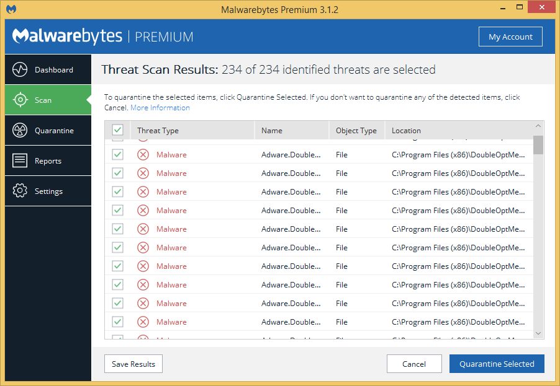Click the Quarantine radiation symbol icon
The image size is (560, 386).
click(x=20, y=131)
